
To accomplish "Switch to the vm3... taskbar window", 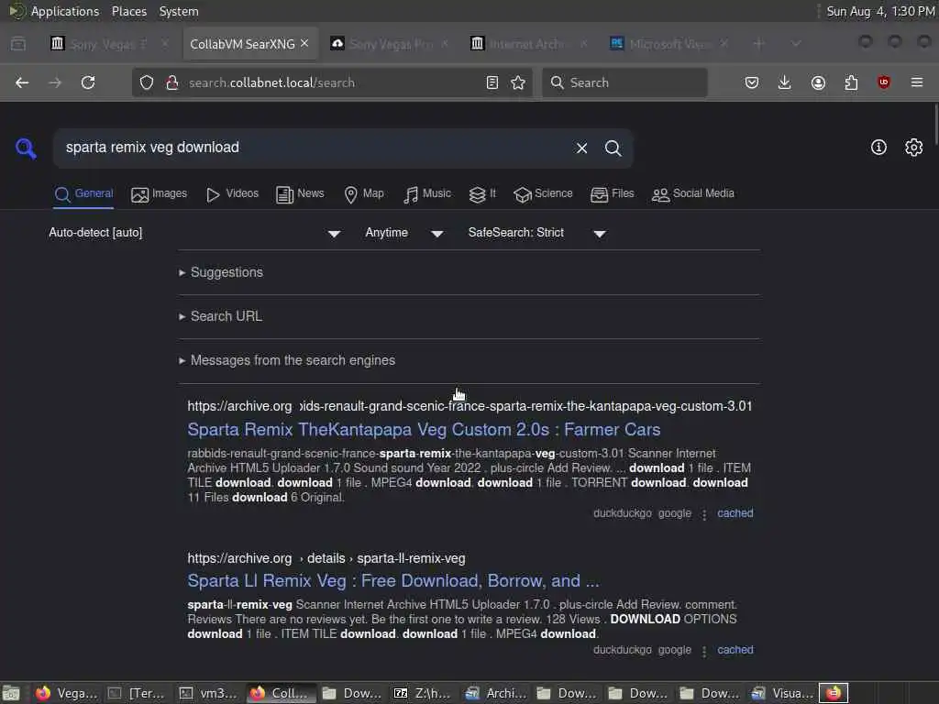I will [210, 693].
